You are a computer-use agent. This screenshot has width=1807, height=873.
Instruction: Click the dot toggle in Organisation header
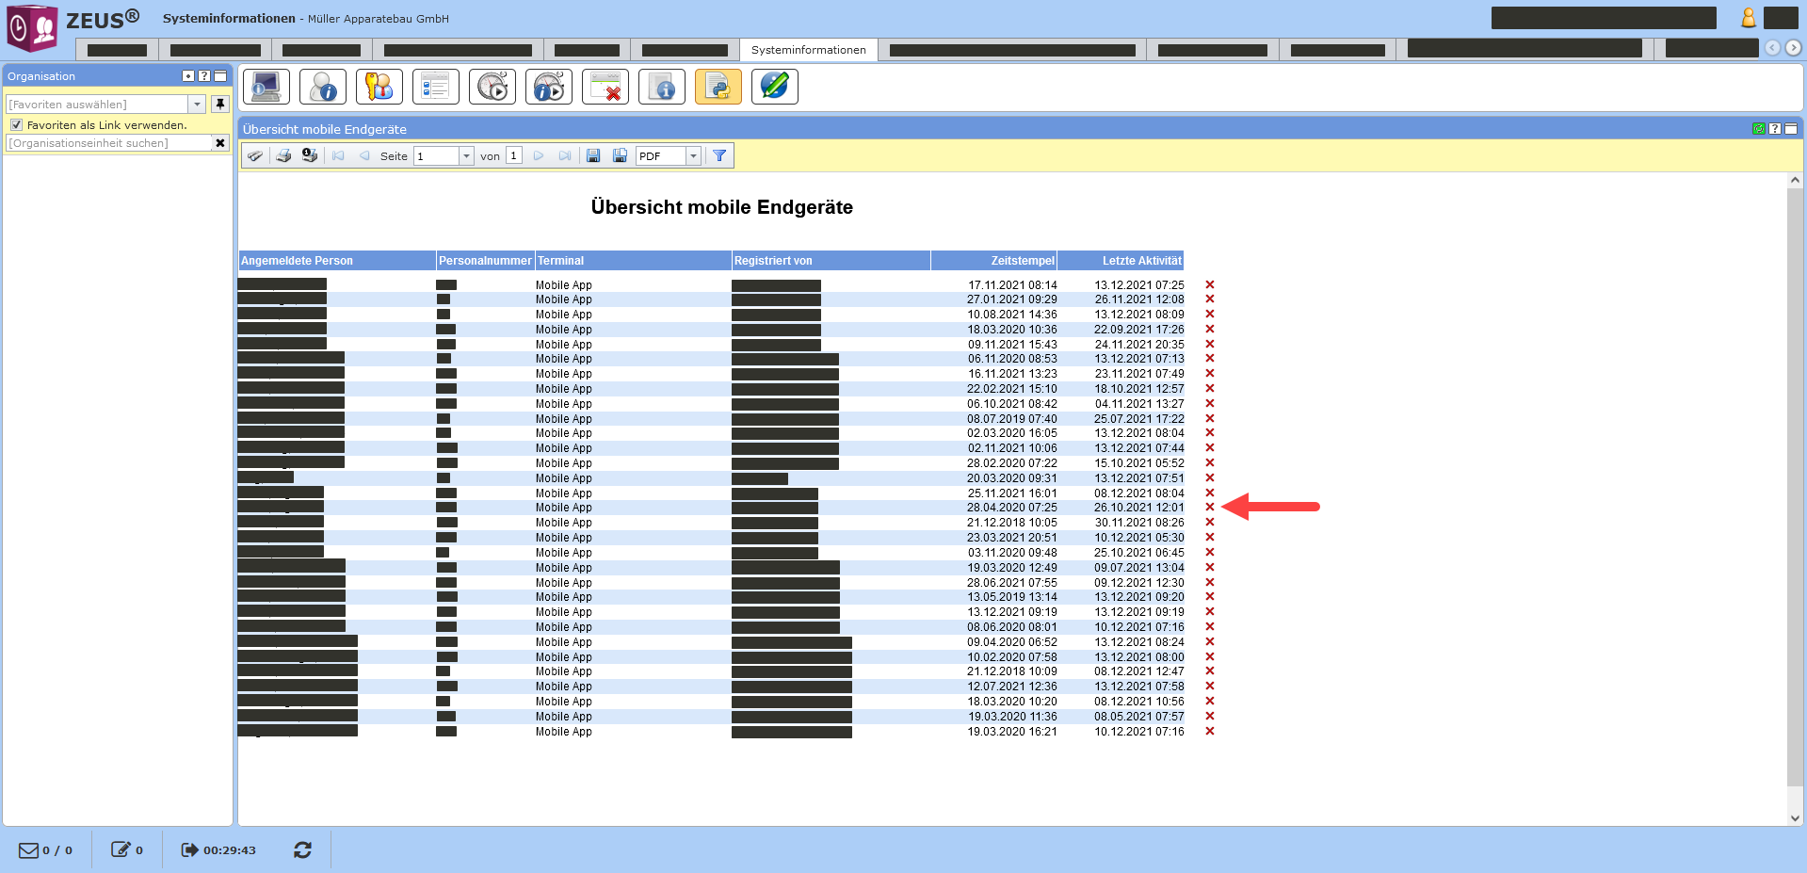(x=188, y=76)
